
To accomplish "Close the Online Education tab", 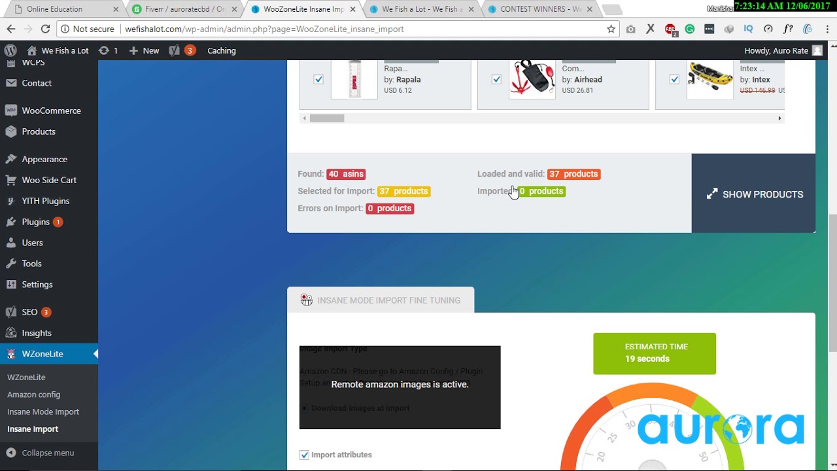I will click(x=115, y=9).
